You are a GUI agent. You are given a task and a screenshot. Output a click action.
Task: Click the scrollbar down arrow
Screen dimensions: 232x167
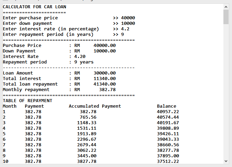click(226, 161)
